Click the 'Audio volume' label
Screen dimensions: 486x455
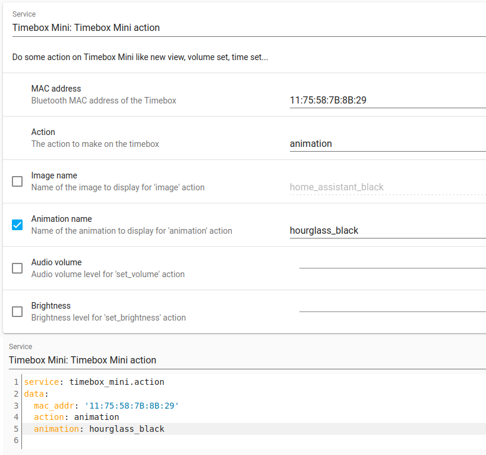tap(56, 262)
